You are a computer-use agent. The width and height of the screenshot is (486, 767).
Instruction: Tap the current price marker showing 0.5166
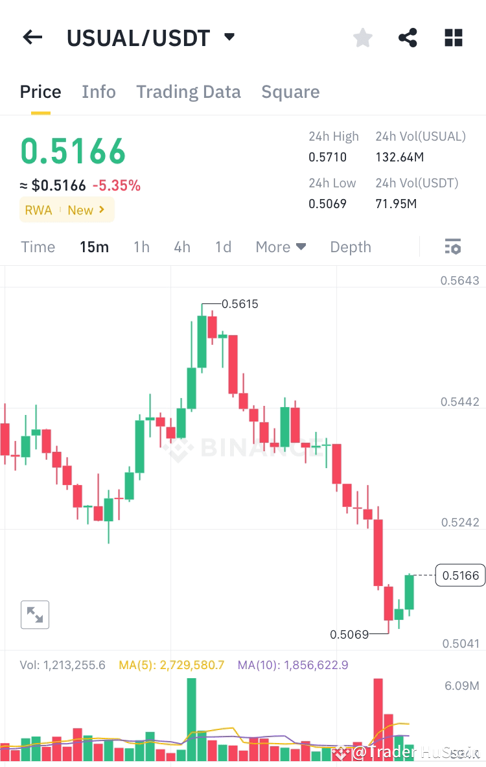460,575
